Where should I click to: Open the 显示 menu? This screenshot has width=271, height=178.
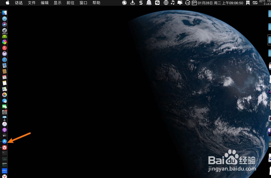coord(57,3)
